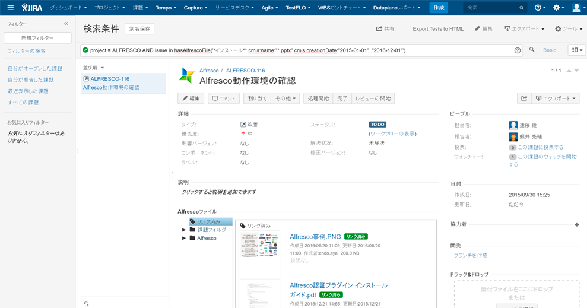Open the Agile menu
The height and width of the screenshot is (308, 587).
pyautogui.click(x=269, y=8)
